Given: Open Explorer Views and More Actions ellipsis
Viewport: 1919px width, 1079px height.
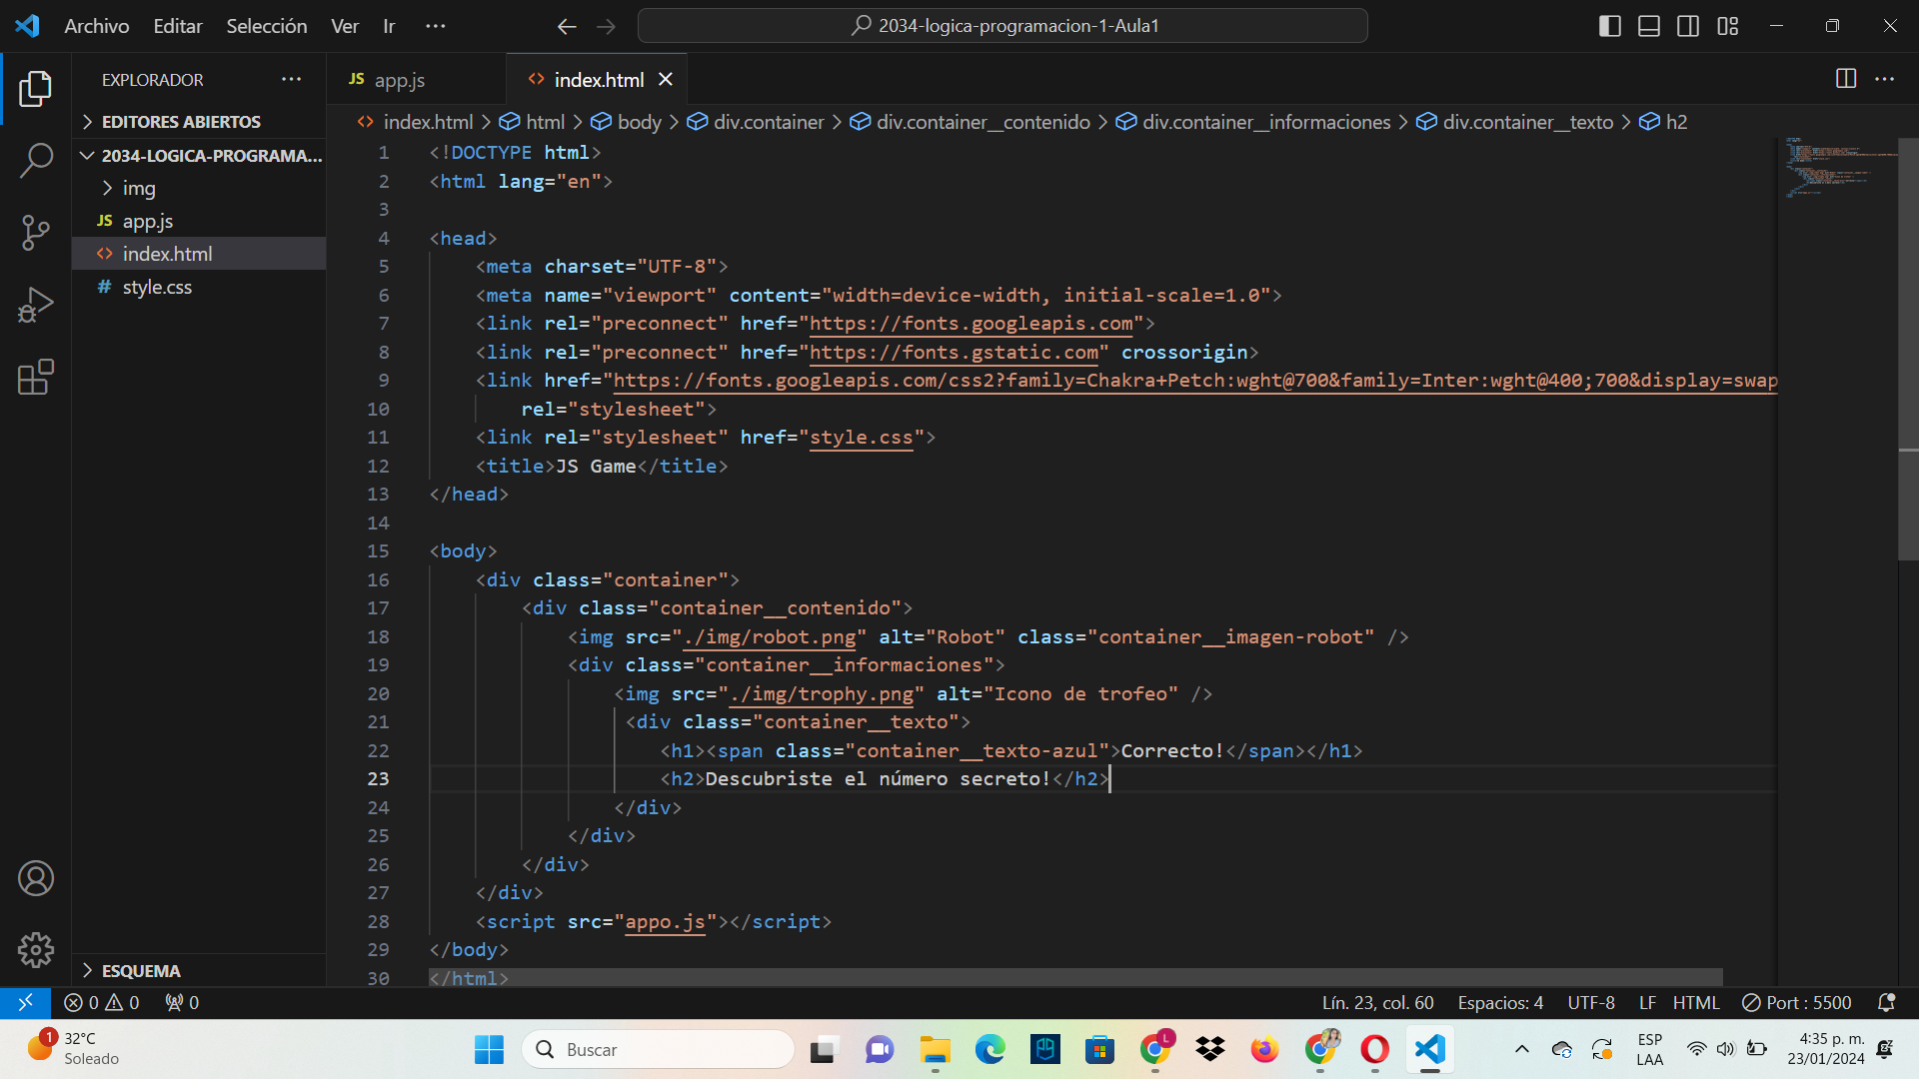Looking at the screenshot, I should (291, 79).
